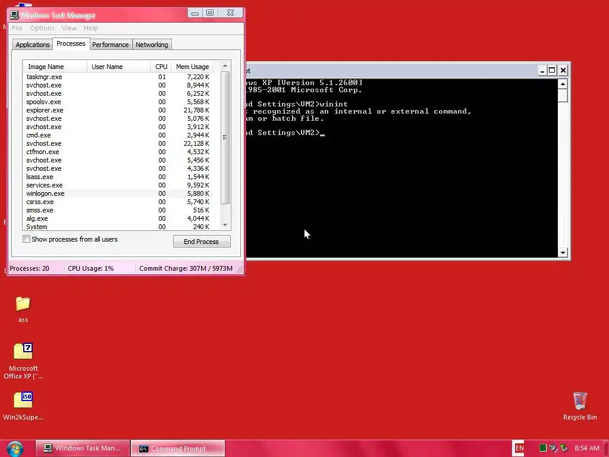Select the spoolsv.exe process row

coord(118,102)
